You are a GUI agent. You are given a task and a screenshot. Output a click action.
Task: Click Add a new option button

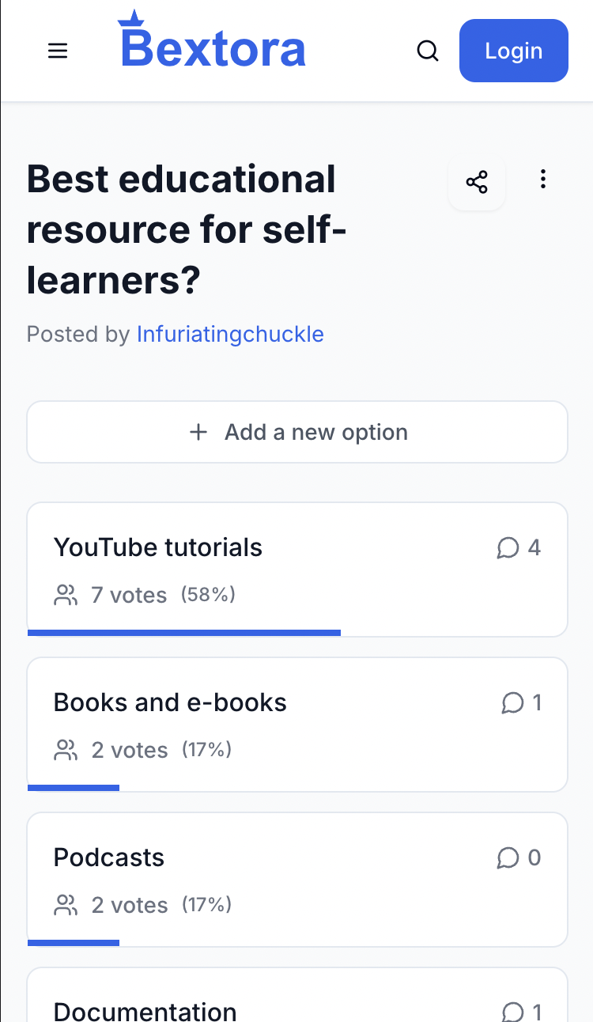click(297, 432)
